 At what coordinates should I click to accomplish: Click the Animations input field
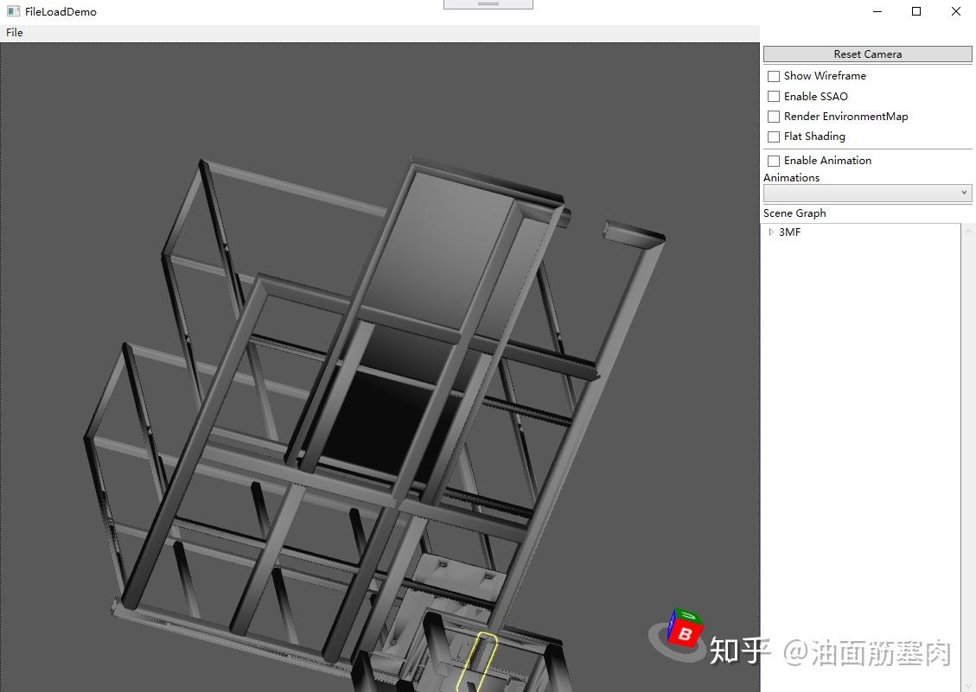[856, 193]
